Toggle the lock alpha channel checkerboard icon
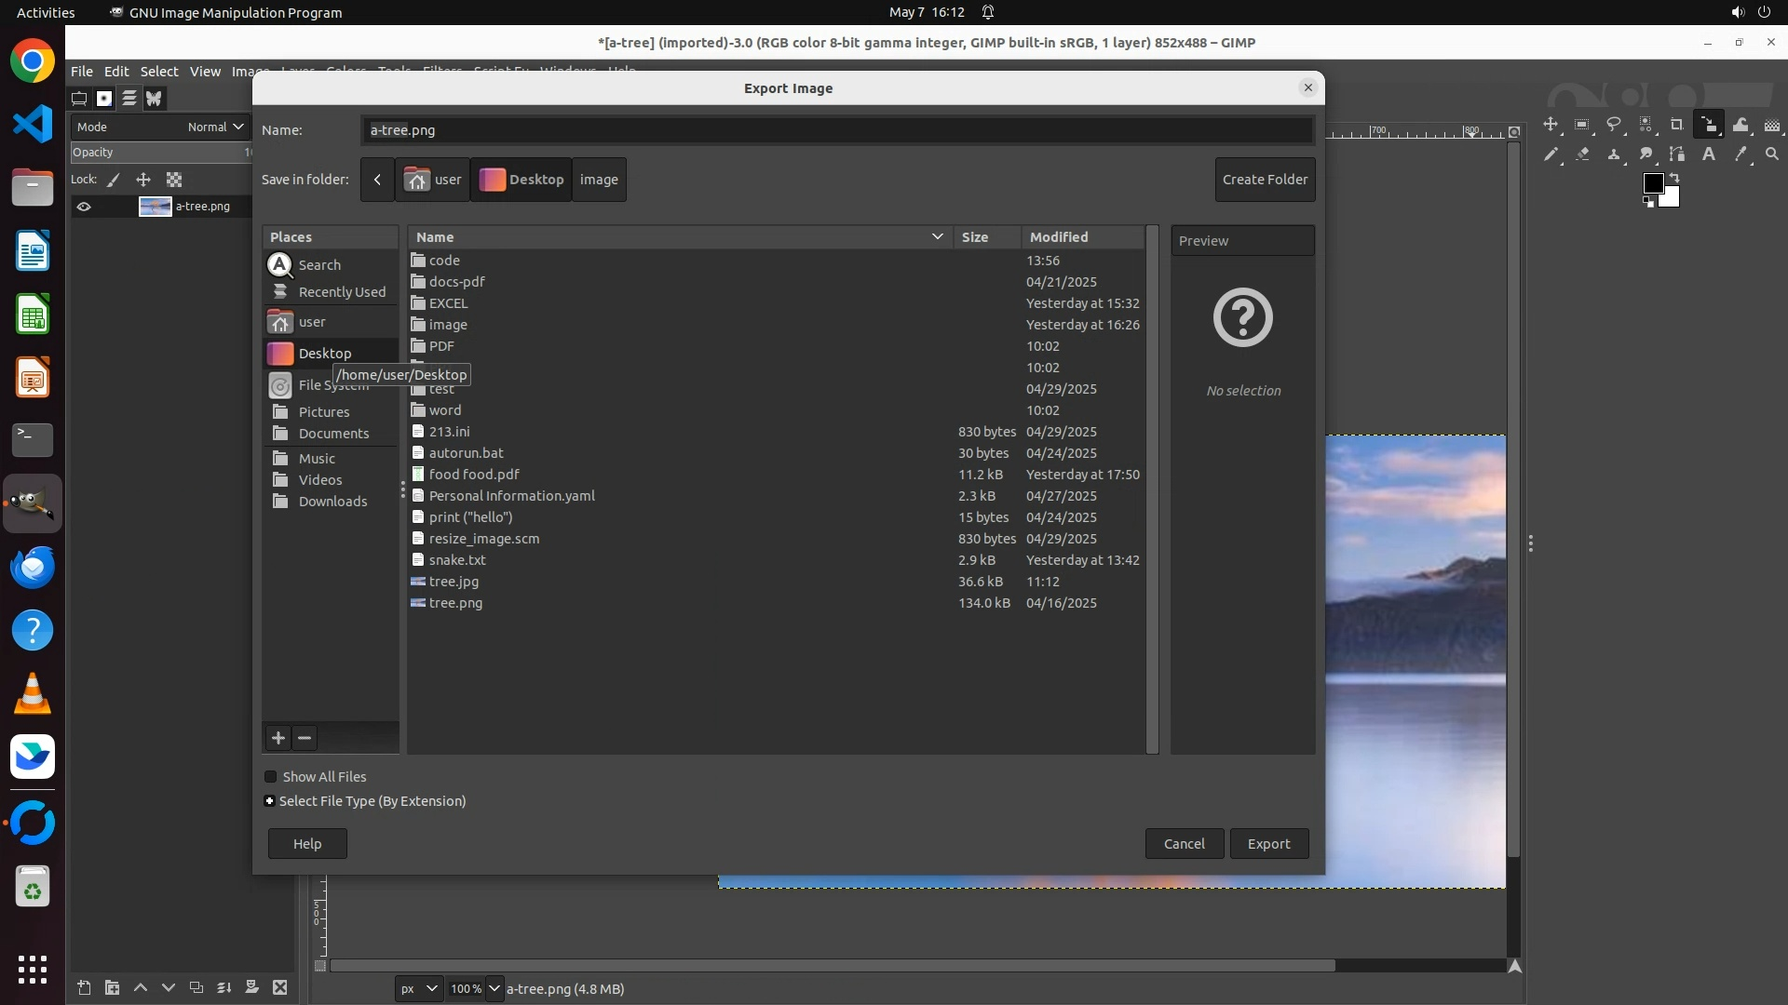 click(174, 180)
